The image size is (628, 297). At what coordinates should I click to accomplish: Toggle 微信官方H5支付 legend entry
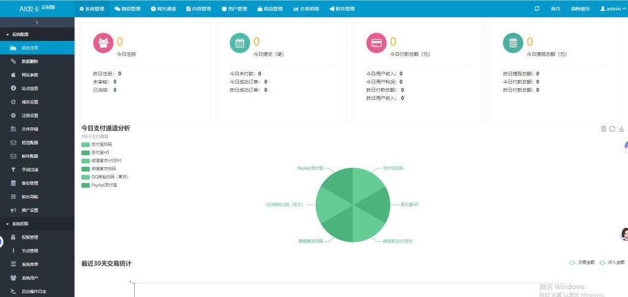pos(101,160)
